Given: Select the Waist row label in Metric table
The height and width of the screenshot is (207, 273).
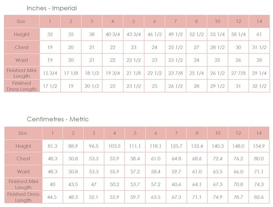Looking at the screenshot, I should click(x=23, y=171).
